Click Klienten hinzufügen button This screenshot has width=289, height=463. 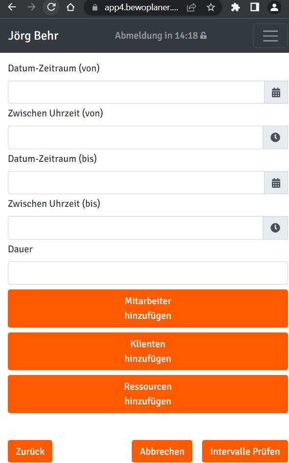click(x=148, y=352)
